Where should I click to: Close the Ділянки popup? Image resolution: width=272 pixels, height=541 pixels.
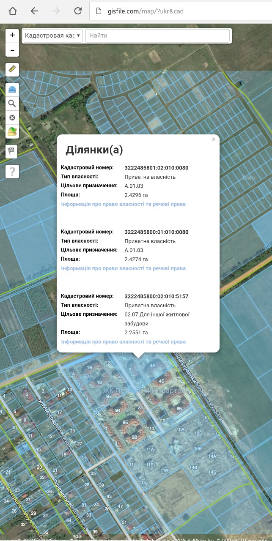click(214, 139)
